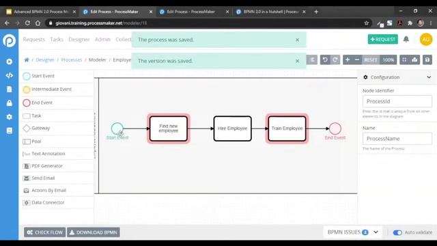Open the document icon in left sidebar
Viewport: 437px width, 246px height.
9,89
